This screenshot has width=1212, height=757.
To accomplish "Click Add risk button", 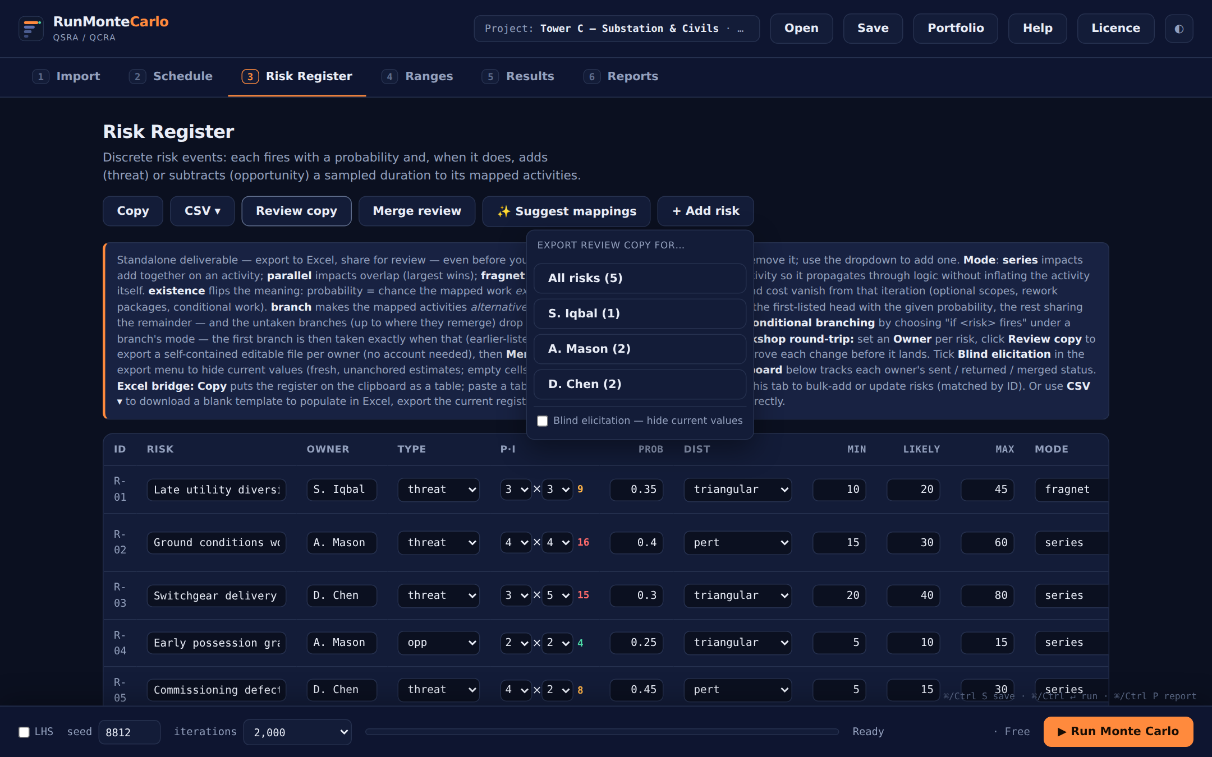I will pyautogui.click(x=705, y=211).
